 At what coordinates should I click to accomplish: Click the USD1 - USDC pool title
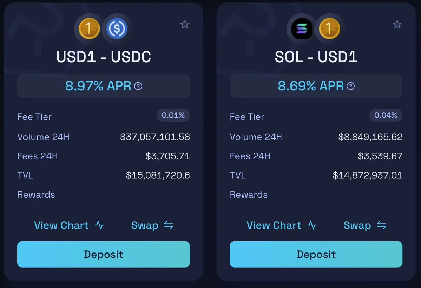(x=104, y=57)
